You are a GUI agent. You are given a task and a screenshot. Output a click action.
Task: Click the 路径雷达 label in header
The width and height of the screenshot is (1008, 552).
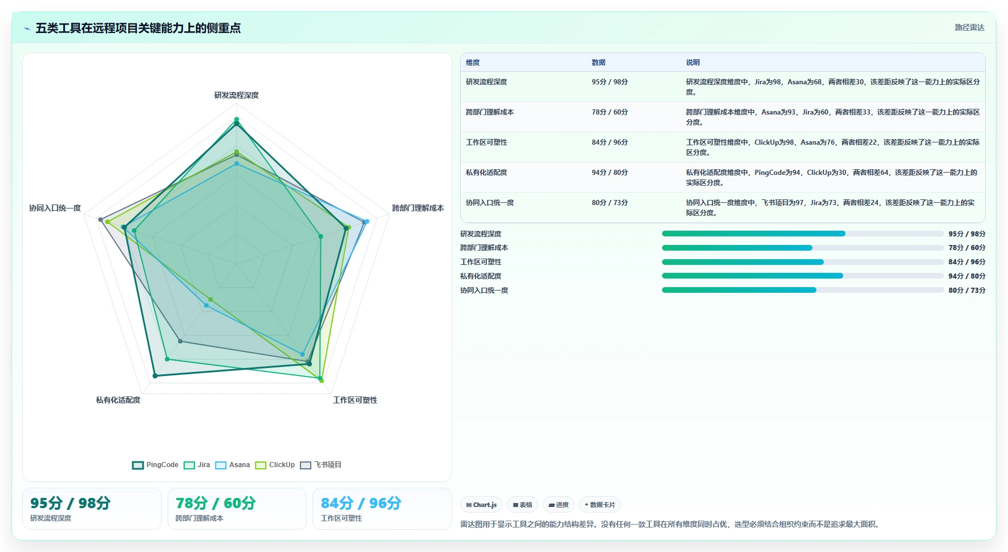(x=970, y=27)
